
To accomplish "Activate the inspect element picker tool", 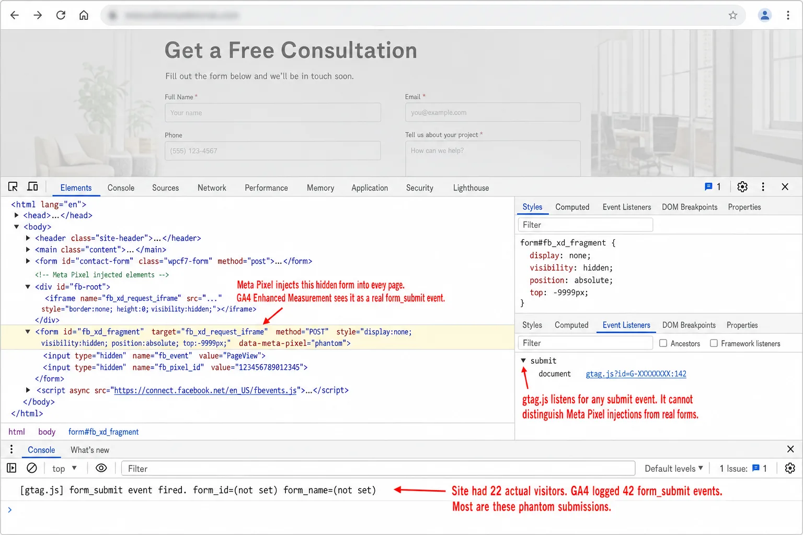I will click(x=13, y=187).
